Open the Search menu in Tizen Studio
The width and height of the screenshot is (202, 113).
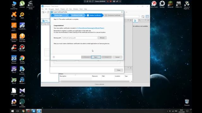(57, 9)
